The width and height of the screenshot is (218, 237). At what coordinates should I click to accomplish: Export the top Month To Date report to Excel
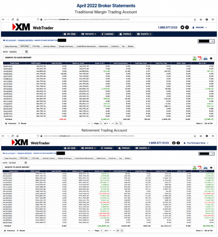[x=195, y=58]
